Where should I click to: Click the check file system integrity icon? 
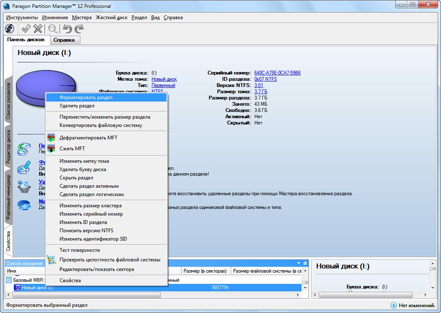pyautogui.click(x=51, y=260)
